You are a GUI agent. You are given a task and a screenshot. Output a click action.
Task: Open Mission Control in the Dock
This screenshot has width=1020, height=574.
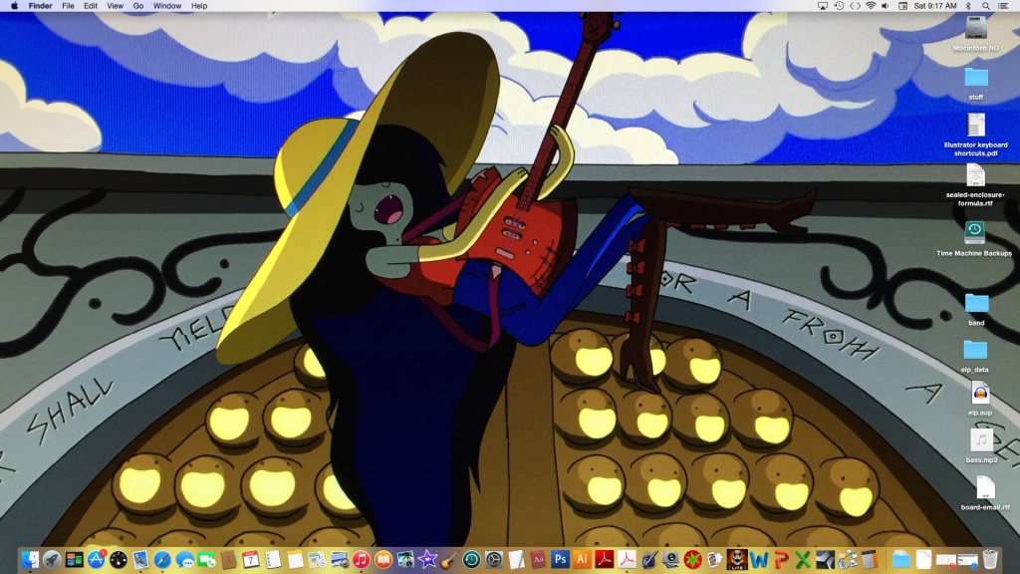(x=74, y=560)
